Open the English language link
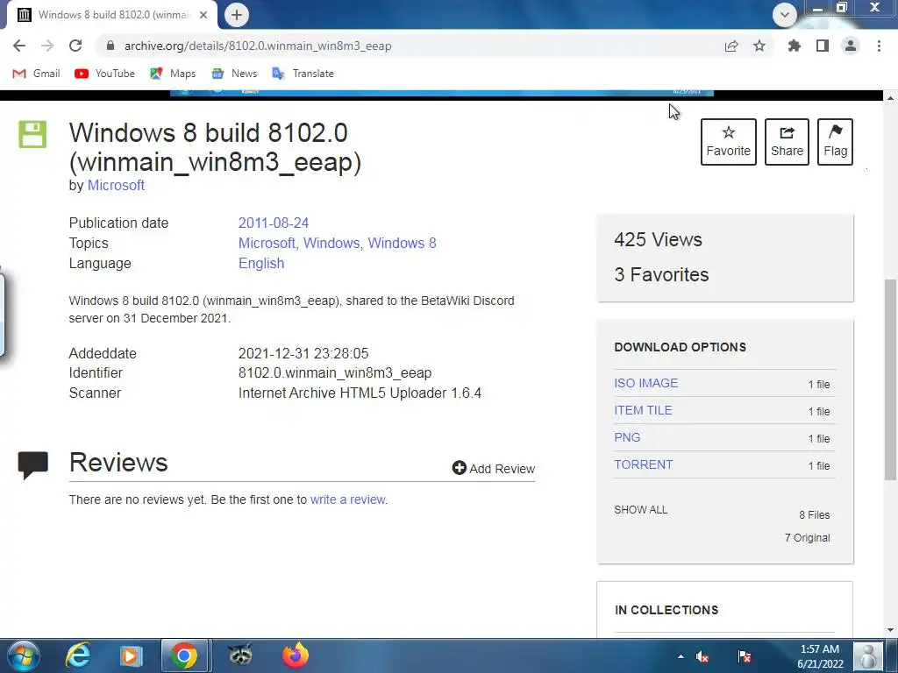 tap(261, 263)
